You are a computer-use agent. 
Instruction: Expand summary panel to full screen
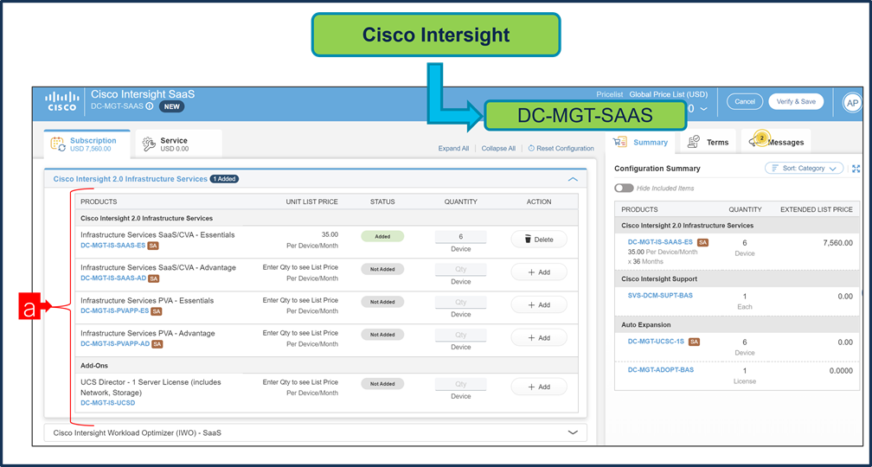(x=856, y=169)
